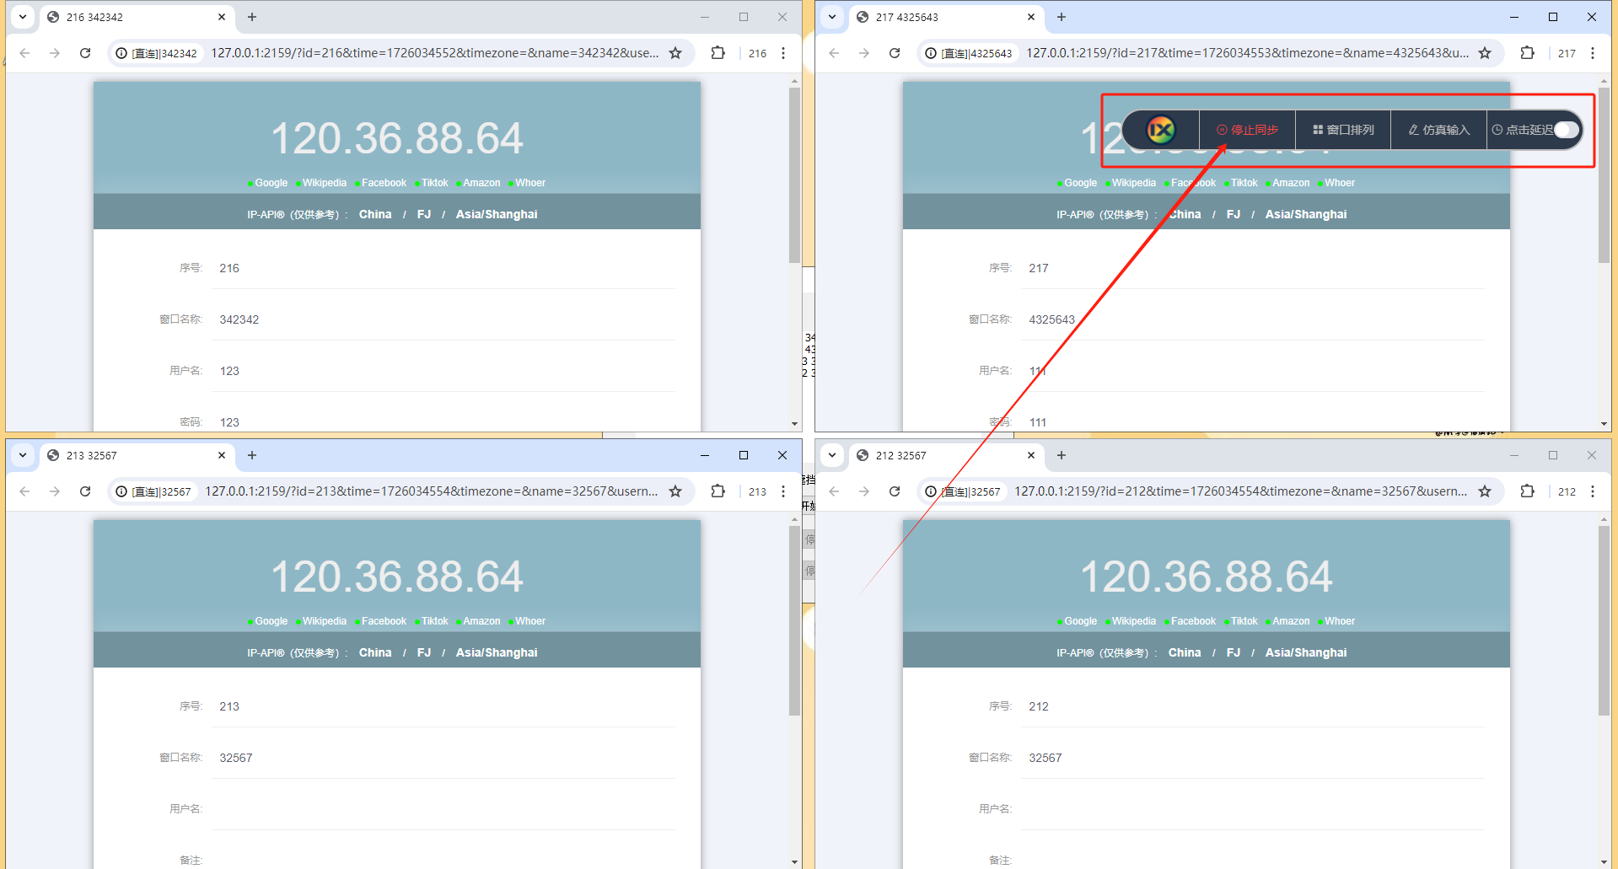Open profile 216 badge in toolbar
This screenshot has width=1618, height=869.
point(757,53)
